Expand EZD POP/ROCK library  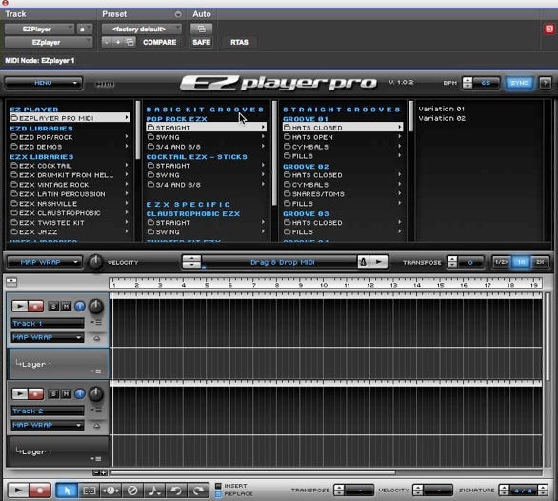[x=70, y=137]
